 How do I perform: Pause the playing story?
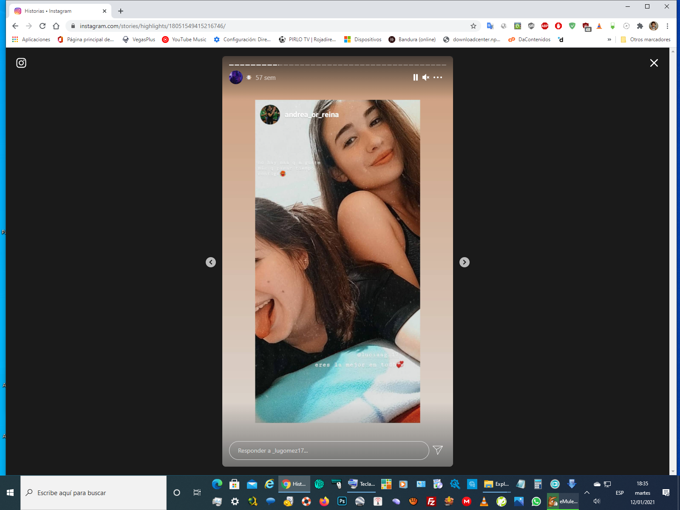click(415, 77)
